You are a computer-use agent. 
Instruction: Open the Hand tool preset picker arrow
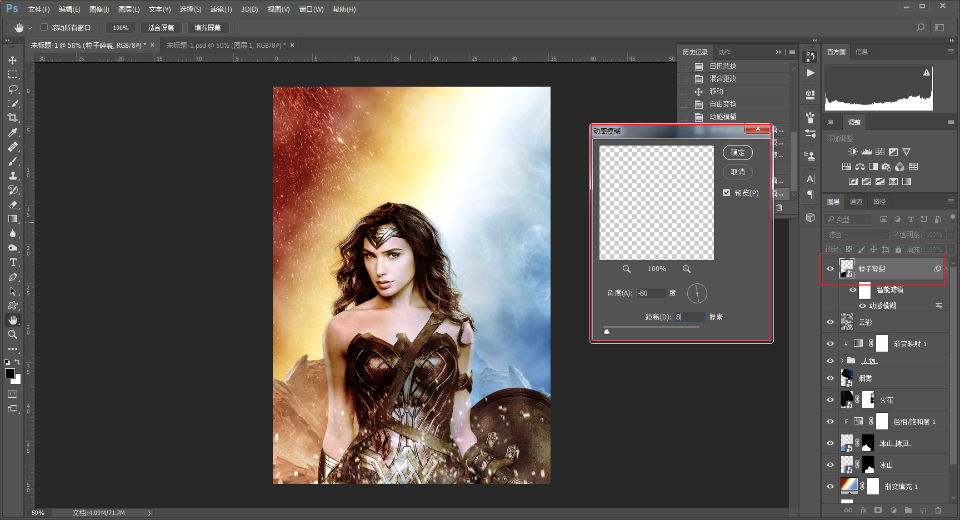pos(29,28)
